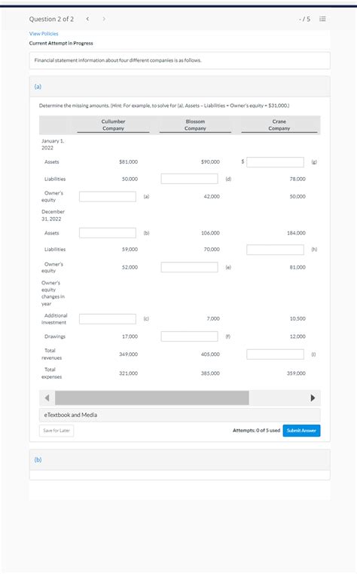Expand the eTextbook and Media section
357x574 pixels.
click(x=180, y=415)
